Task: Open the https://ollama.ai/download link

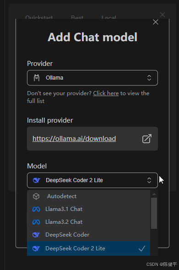Action: tap(74, 139)
